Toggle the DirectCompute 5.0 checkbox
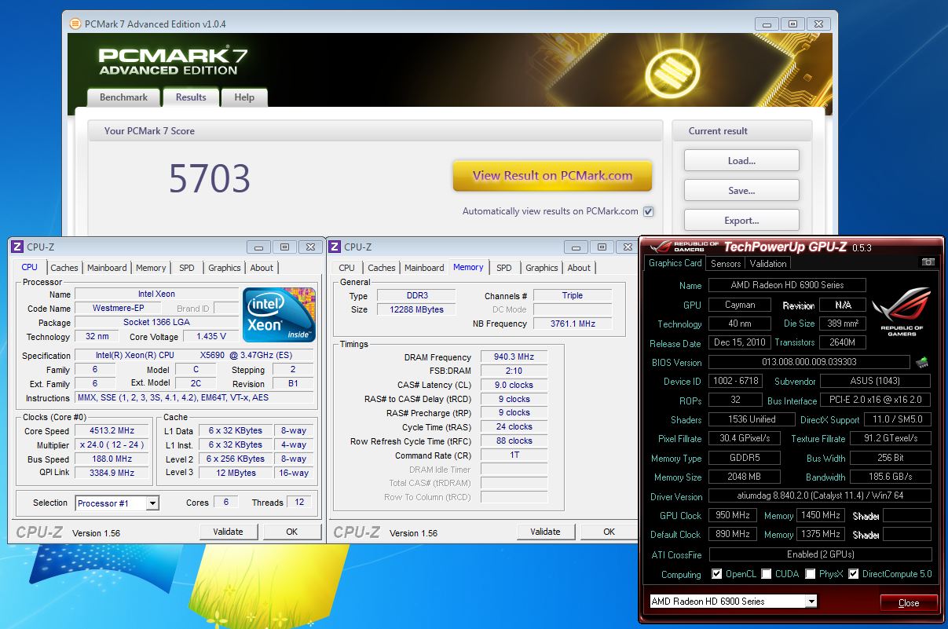The height and width of the screenshot is (629, 948). pos(854,574)
